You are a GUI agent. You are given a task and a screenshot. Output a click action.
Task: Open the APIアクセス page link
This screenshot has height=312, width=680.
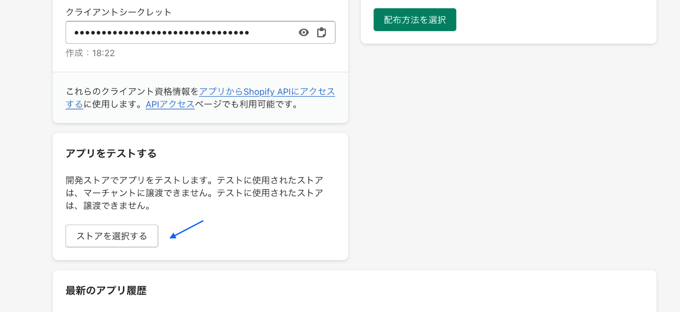170,104
